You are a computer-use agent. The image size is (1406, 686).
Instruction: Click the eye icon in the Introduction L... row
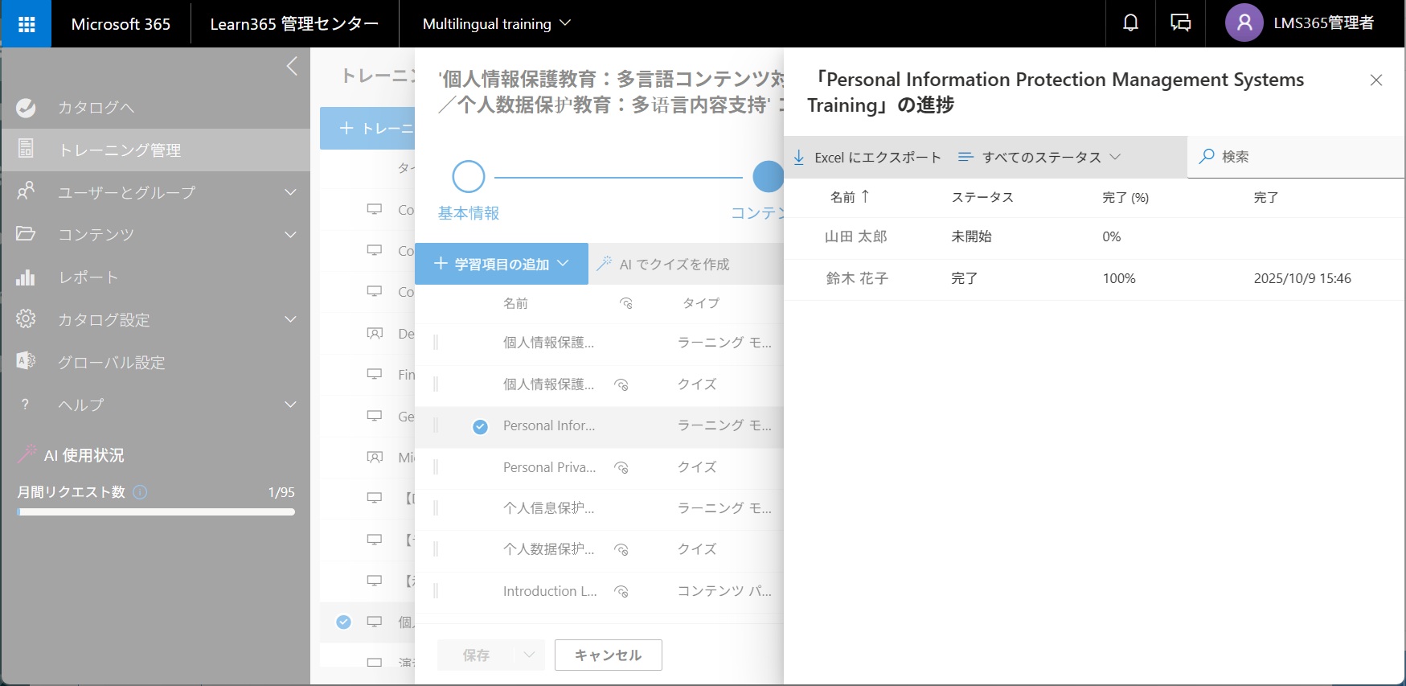click(621, 592)
